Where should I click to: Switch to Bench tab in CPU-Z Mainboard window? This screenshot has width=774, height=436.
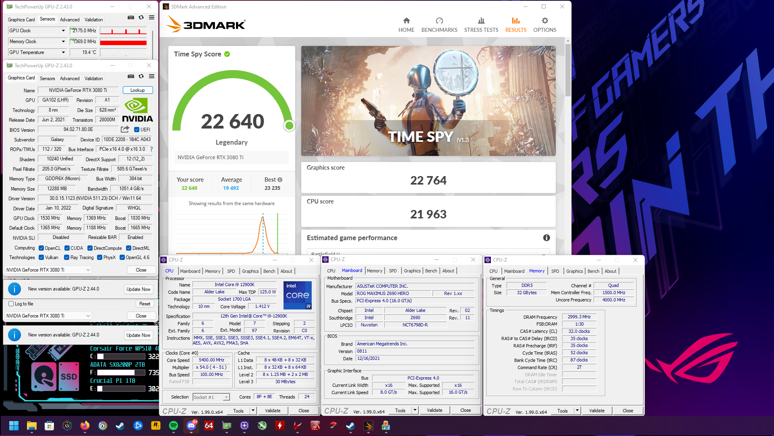tap(431, 271)
